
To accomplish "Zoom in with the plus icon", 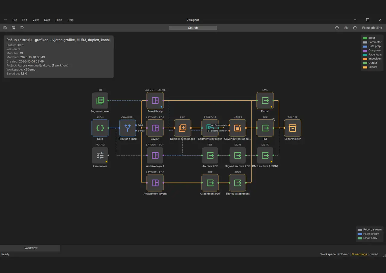I will click(x=355, y=28).
